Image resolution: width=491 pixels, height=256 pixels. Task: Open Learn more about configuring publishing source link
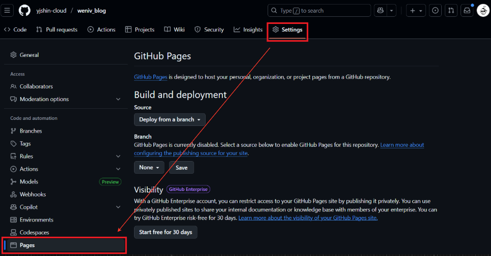pos(279,149)
